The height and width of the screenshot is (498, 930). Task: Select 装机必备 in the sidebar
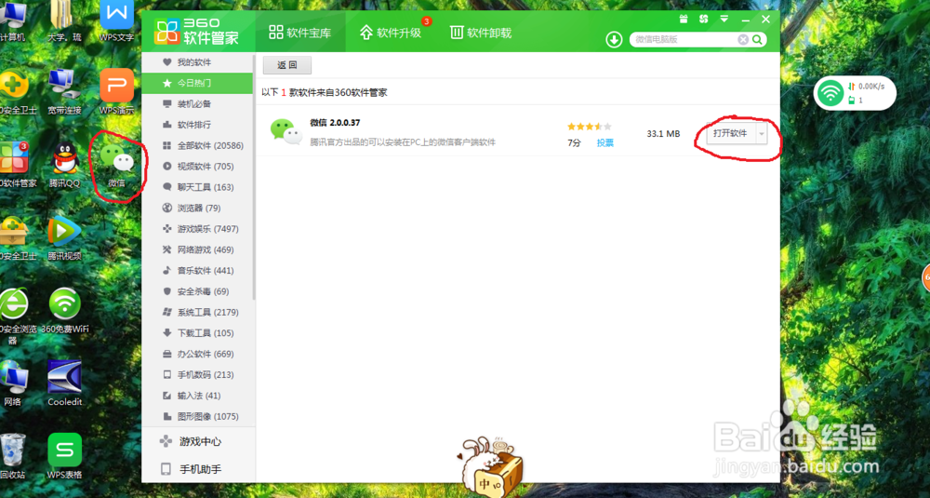[197, 104]
